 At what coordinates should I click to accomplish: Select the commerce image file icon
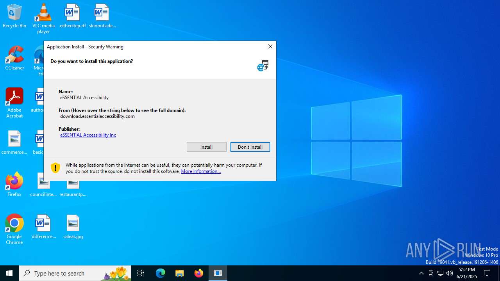14,142
